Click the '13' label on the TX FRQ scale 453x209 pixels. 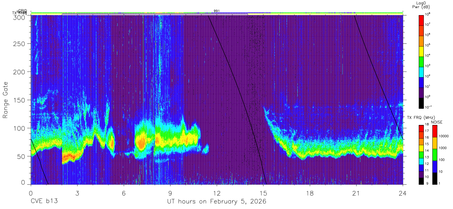pyautogui.click(x=427, y=157)
